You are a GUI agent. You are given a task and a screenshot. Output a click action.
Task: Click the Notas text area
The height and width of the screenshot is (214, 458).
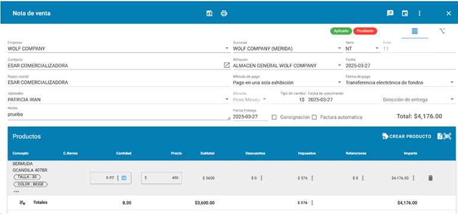pos(119,114)
